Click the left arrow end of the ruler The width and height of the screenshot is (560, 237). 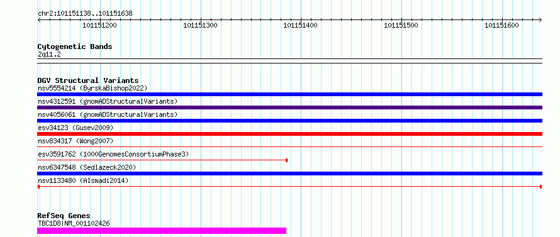(x=39, y=19)
